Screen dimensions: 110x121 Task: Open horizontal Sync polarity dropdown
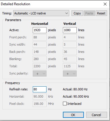coord(40,74)
